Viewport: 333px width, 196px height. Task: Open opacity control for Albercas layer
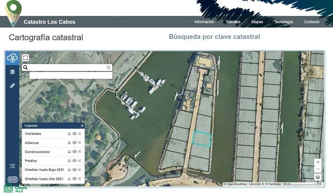coord(69,143)
